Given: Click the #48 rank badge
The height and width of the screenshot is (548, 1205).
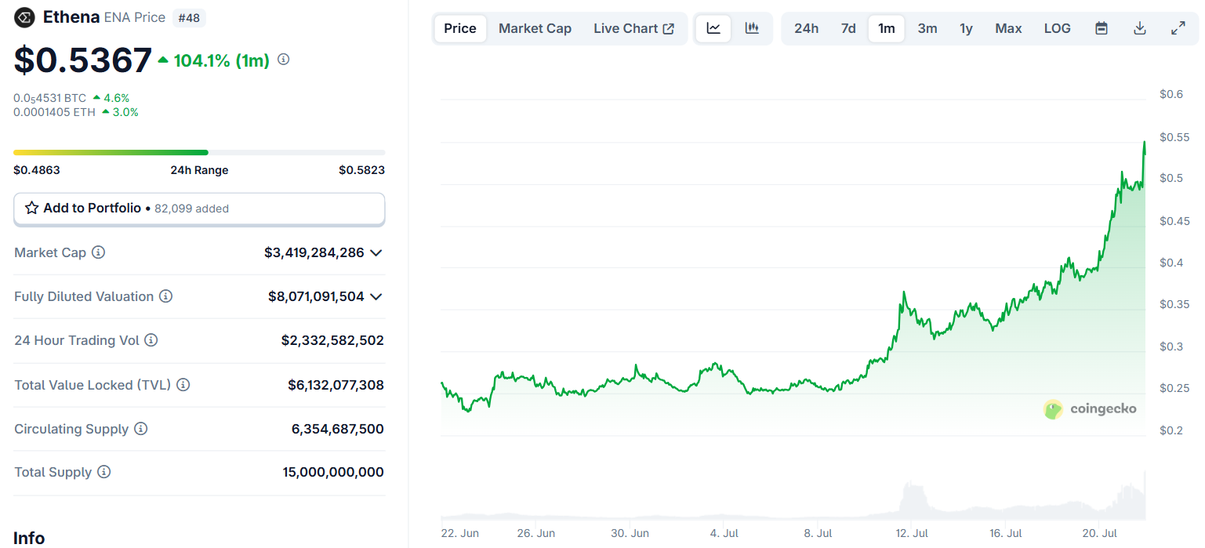Looking at the screenshot, I should [189, 17].
